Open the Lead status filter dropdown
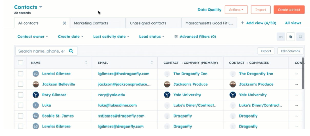The width and height of the screenshot is (310, 136). click(x=152, y=37)
